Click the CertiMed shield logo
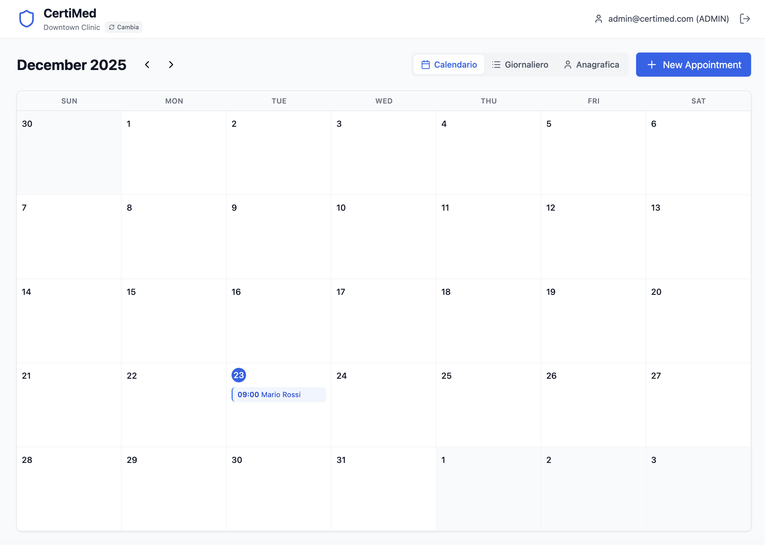Screen dimensions: 765x545 26,18
